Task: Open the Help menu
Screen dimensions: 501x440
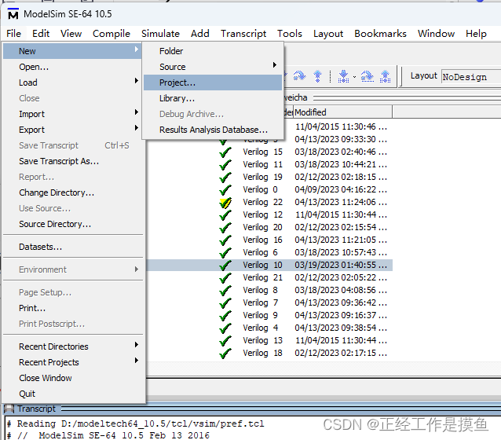Action: tap(476, 34)
